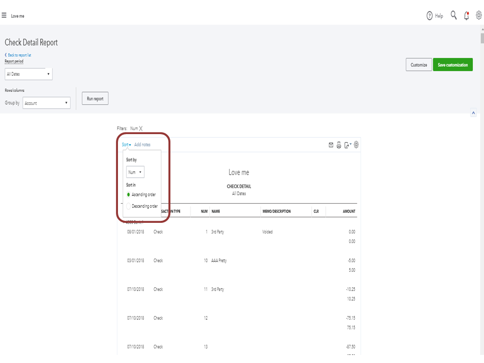Open the All Dates report period dropdown
The height and width of the screenshot is (363, 484).
[x=29, y=74]
